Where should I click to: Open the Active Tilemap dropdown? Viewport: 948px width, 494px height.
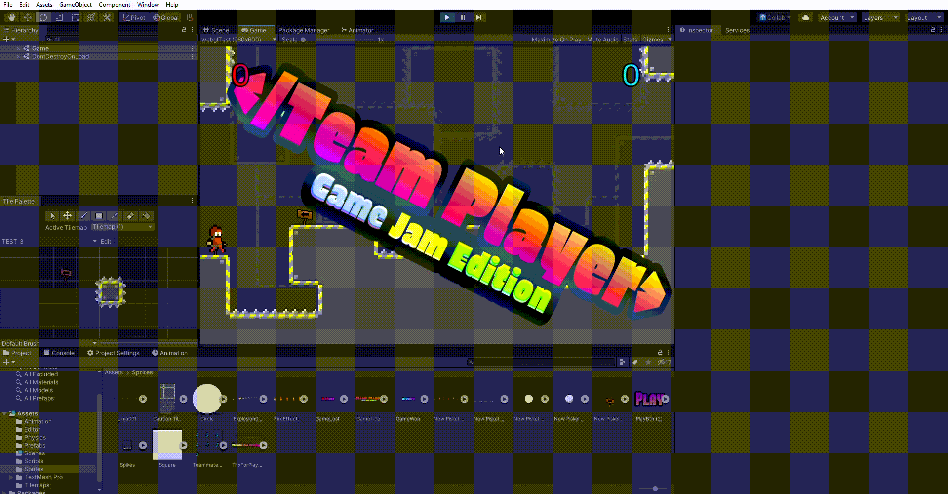(x=123, y=227)
